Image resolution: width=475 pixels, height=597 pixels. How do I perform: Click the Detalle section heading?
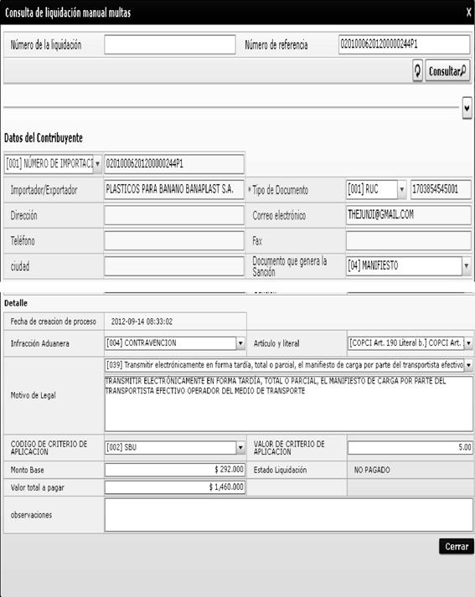pyautogui.click(x=16, y=303)
